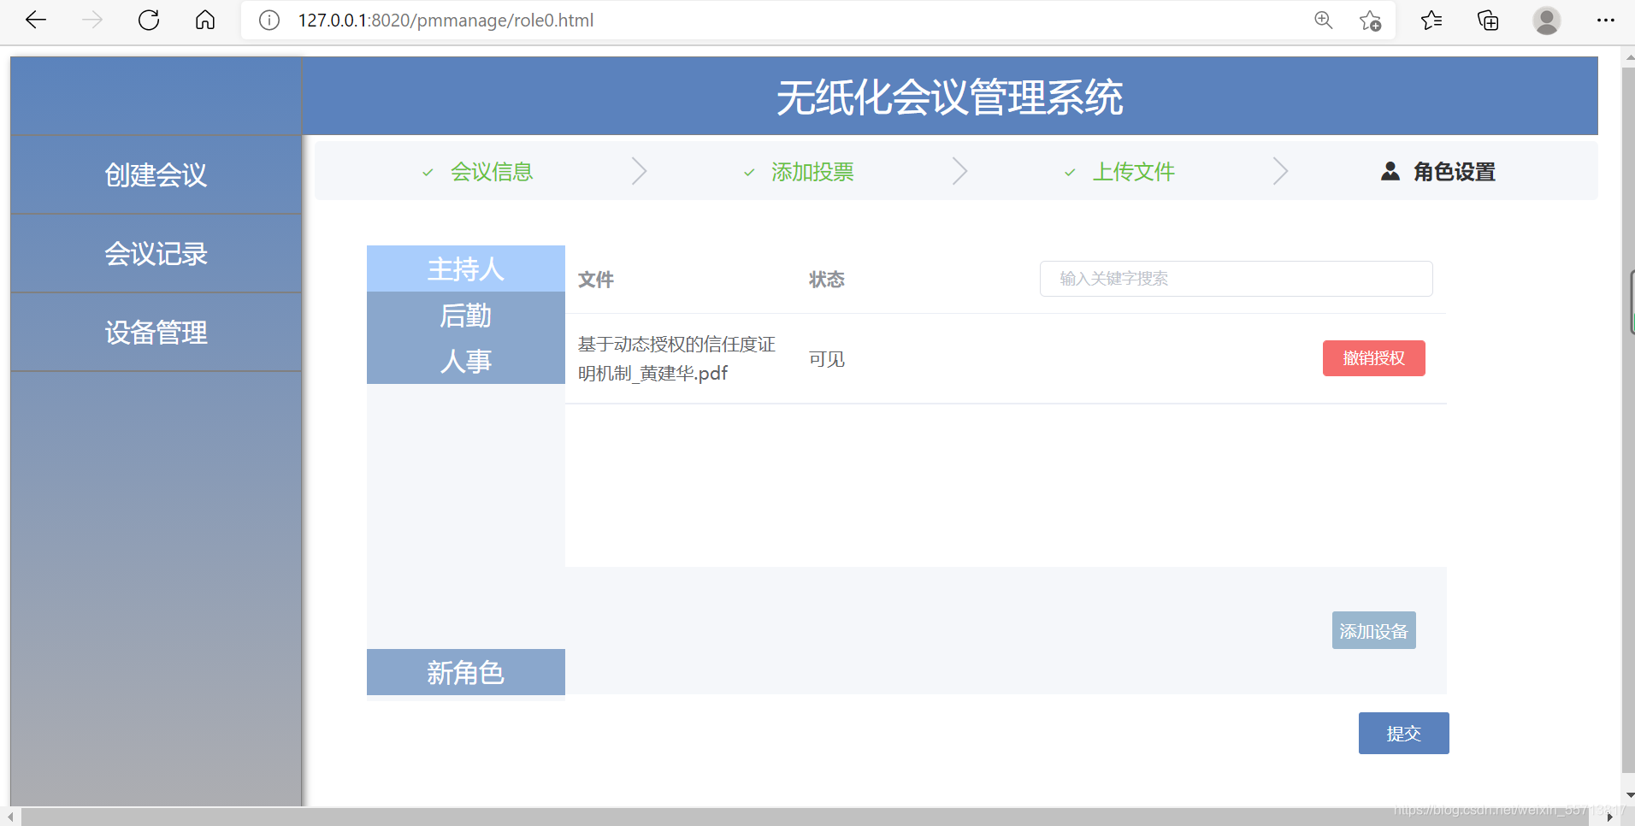The image size is (1635, 826).
Task: Add a new role with 新角色
Action: tap(466, 672)
